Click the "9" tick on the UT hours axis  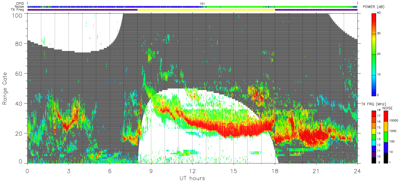[151, 171]
